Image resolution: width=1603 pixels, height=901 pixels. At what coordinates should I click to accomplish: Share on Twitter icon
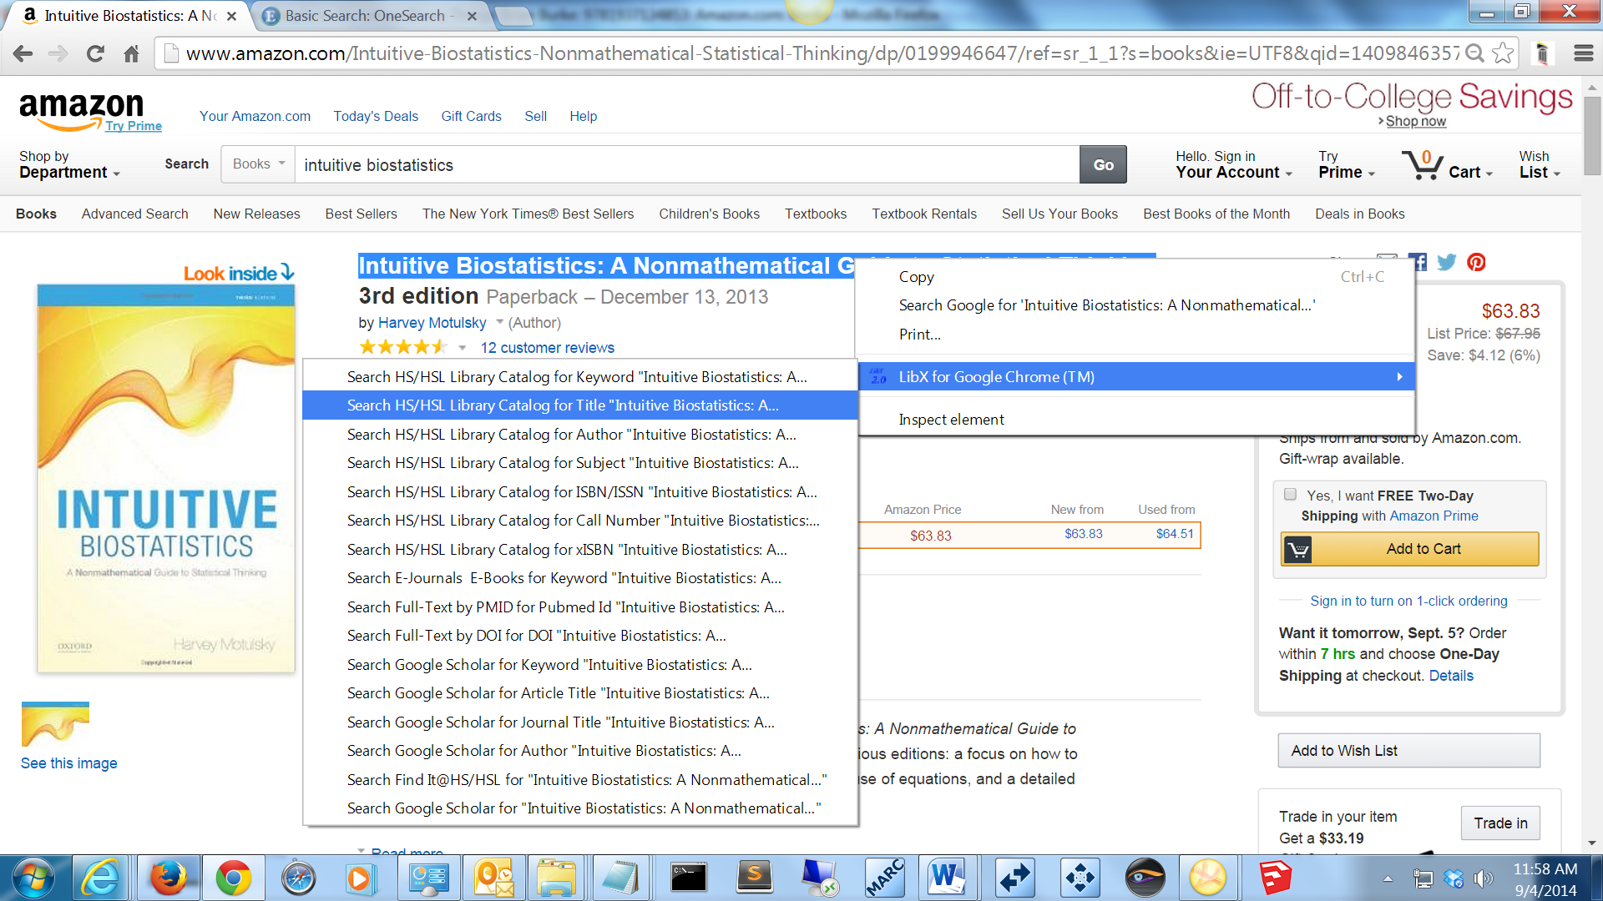[1447, 262]
